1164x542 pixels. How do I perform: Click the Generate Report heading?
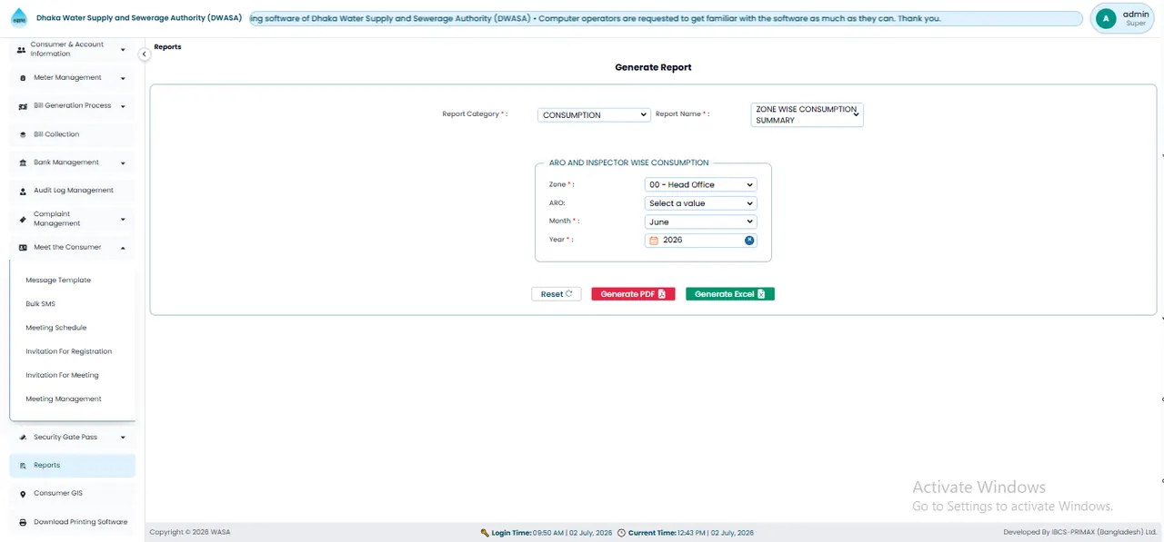[653, 67]
